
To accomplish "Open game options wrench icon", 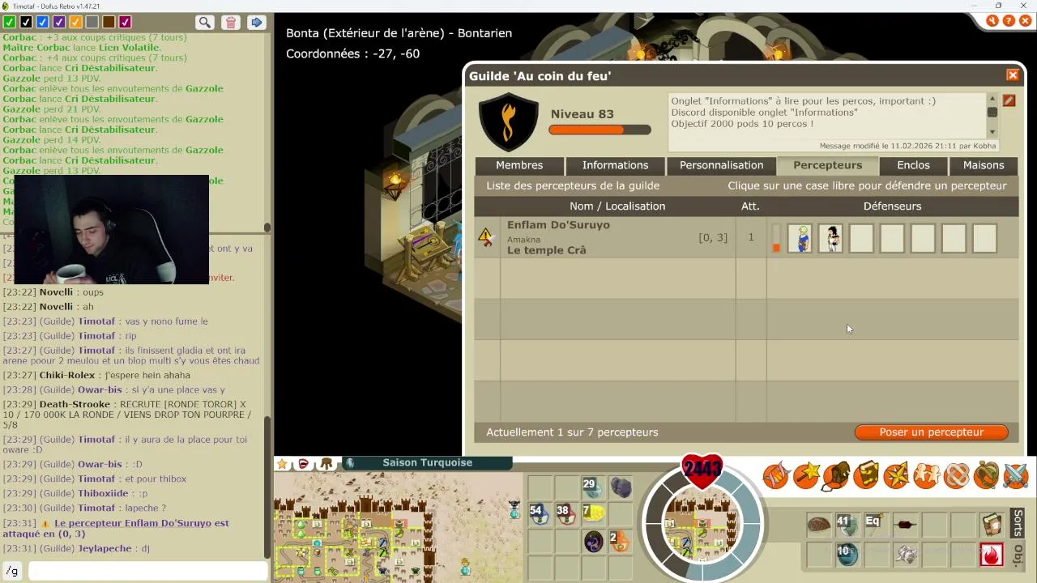I will (992, 21).
